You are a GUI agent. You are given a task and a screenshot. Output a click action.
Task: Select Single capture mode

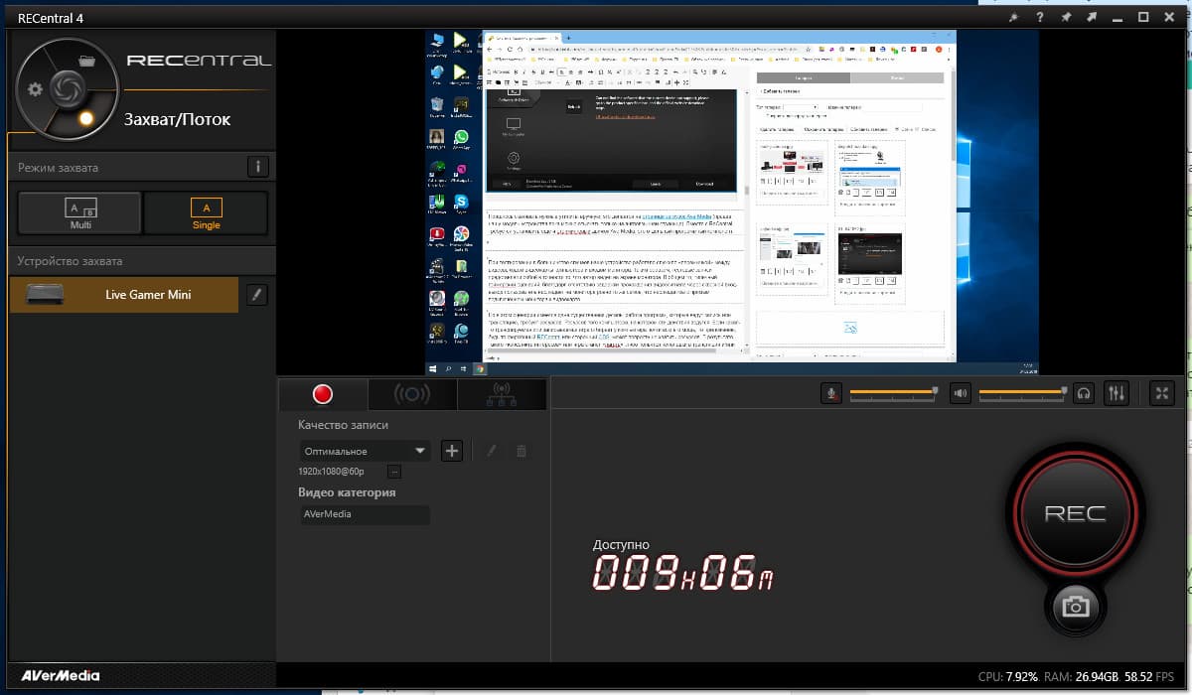pyautogui.click(x=206, y=212)
